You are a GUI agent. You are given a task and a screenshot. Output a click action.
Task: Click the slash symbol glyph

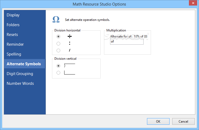pos(70,50)
